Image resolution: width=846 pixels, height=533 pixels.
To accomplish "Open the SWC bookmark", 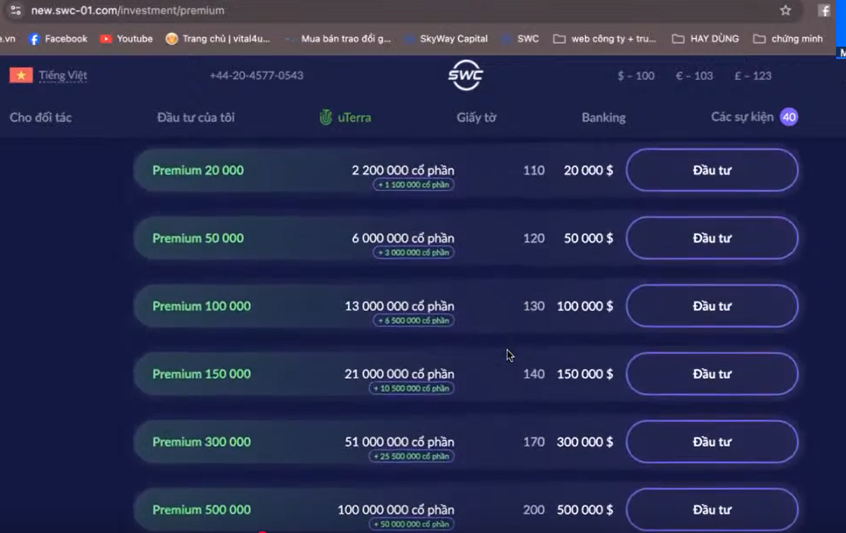I will point(520,39).
